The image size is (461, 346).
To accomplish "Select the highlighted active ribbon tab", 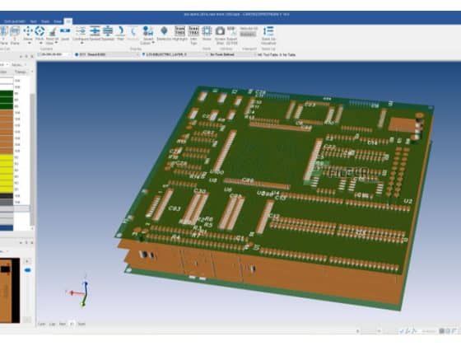I will [x=68, y=21].
